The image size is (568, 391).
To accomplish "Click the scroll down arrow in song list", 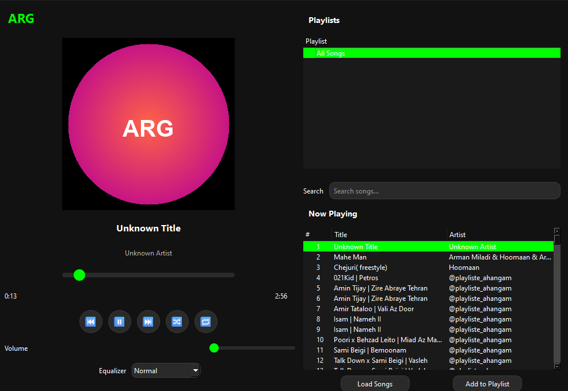I will pos(556,366).
